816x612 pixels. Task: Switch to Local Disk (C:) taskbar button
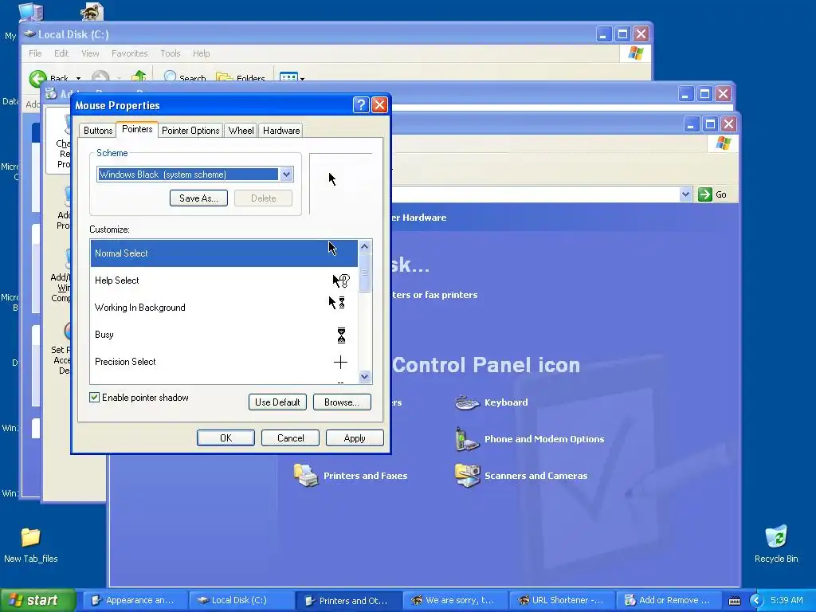pyautogui.click(x=241, y=601)
